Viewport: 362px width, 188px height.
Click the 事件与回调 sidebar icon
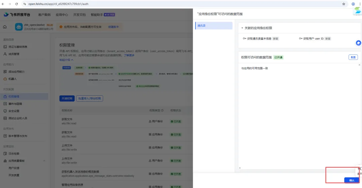tap(5, 104)
